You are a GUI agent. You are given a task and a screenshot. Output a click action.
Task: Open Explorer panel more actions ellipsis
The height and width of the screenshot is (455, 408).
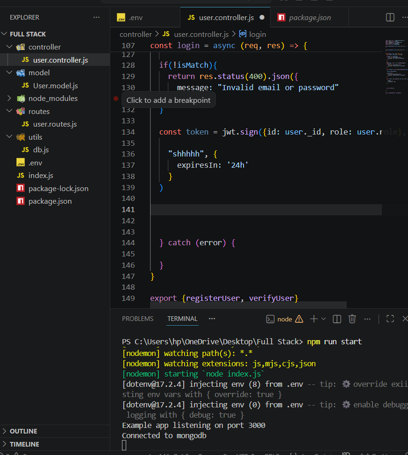pyautogui.click(x=96, y=17)
